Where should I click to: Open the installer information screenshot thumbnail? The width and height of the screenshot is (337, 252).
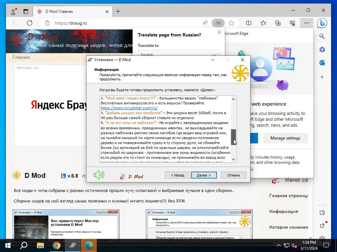(199, 224)
